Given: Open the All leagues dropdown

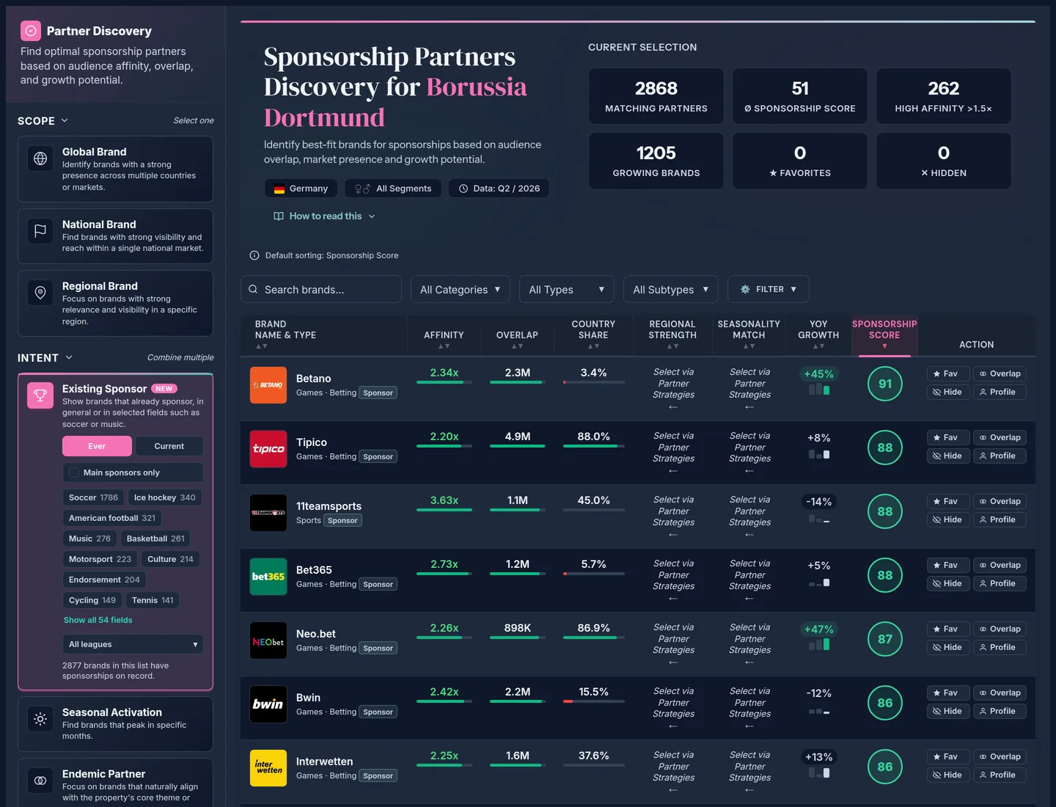Looking at the screenshot, I should click(x=133, y=644).
